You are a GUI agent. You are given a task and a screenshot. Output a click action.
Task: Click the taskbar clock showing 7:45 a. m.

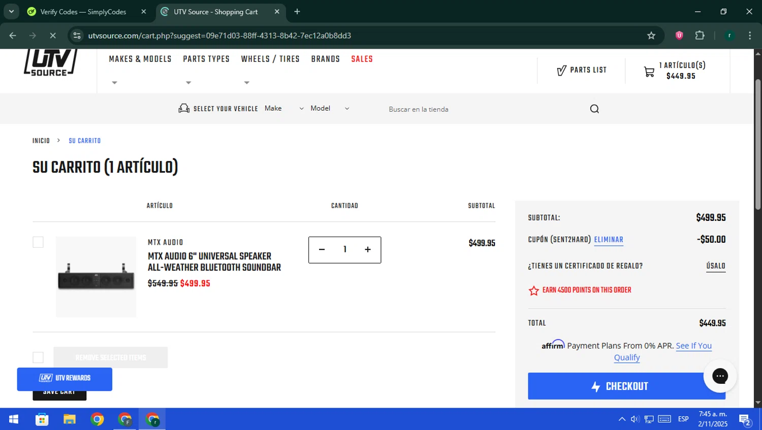713,419
